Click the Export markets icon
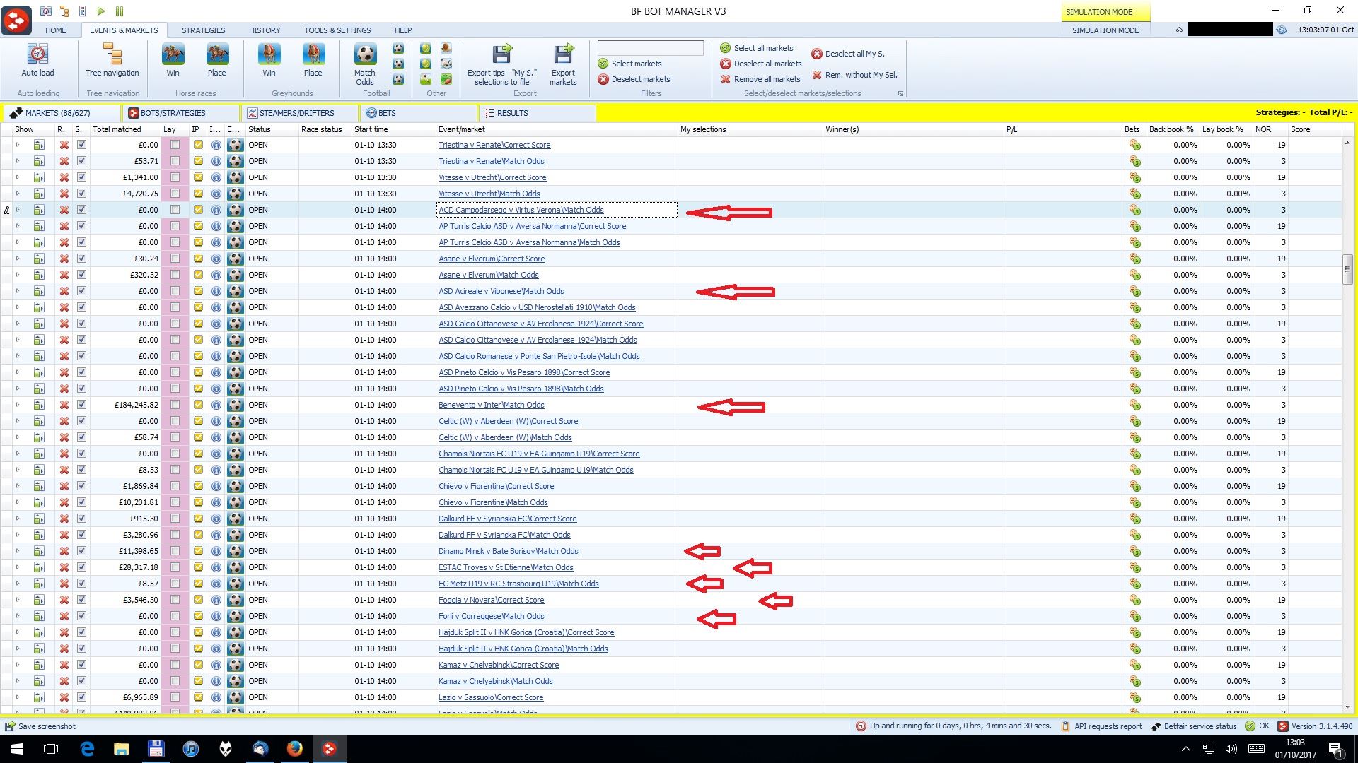The height and width of the screenshot is (763, 1358). coord(564,54)
